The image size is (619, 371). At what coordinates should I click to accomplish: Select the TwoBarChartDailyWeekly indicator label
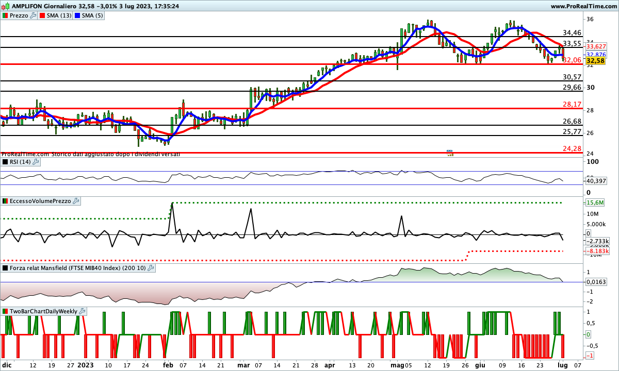click(44, 311)
